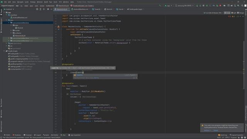Open the Event Log tool window
Screen dimensions: 247x139
click(x=223, y=135)
